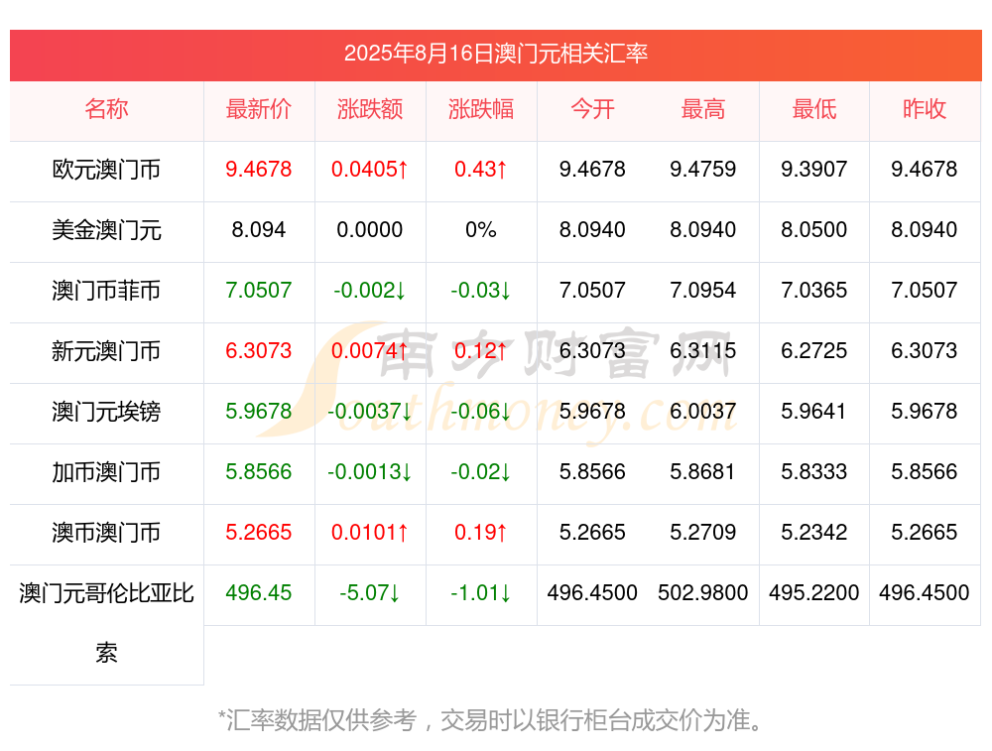This screenshot has height=751, width=992.
Task: Click the latest price 8.094
Action: 259,230
